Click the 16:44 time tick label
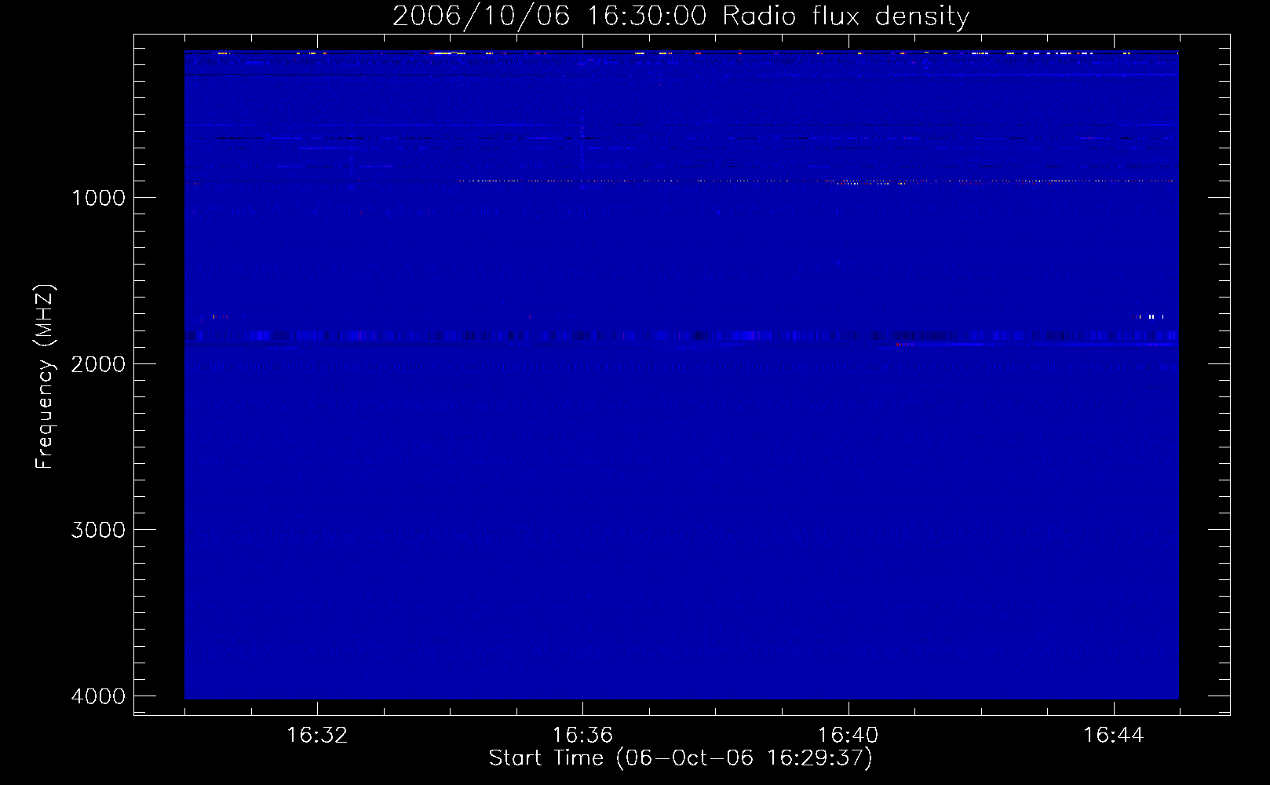Screen dimensions: 1270x785 [x=1113, y=735]
